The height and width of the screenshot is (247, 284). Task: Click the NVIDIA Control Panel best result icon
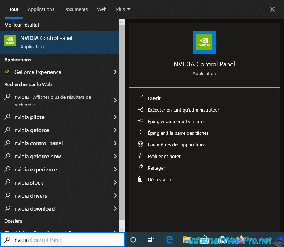coord(10,41)
